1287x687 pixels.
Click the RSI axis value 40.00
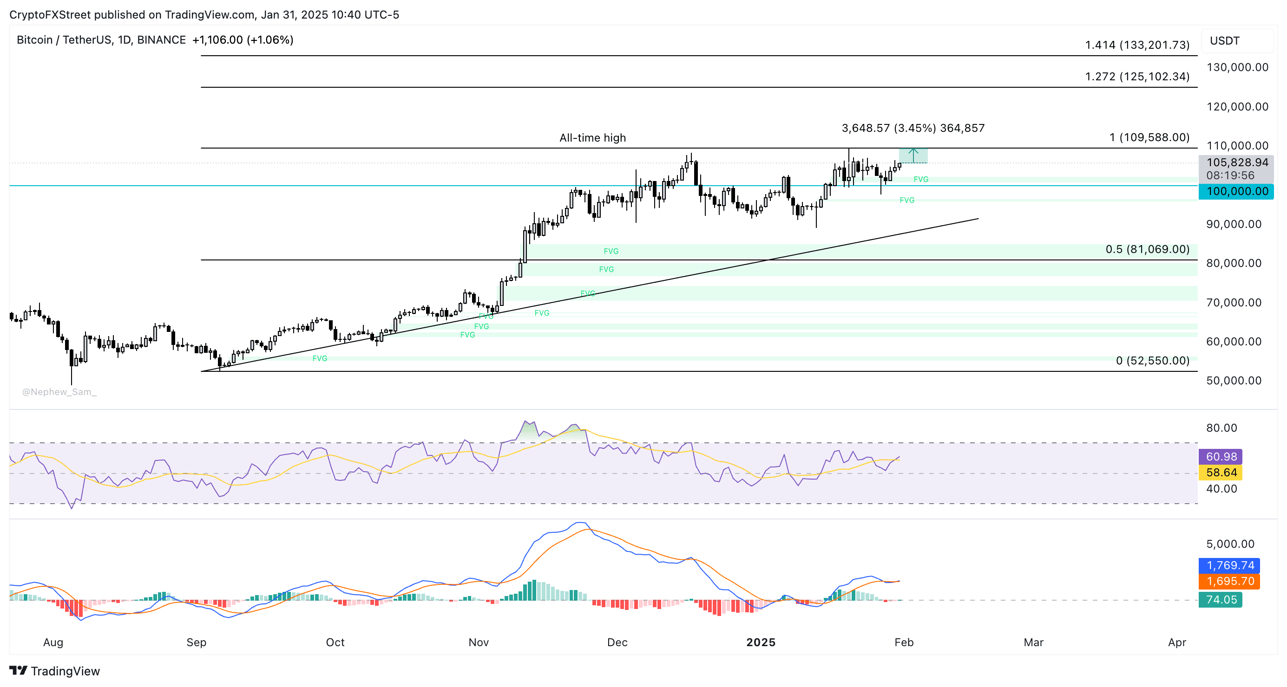point(1221,489)
